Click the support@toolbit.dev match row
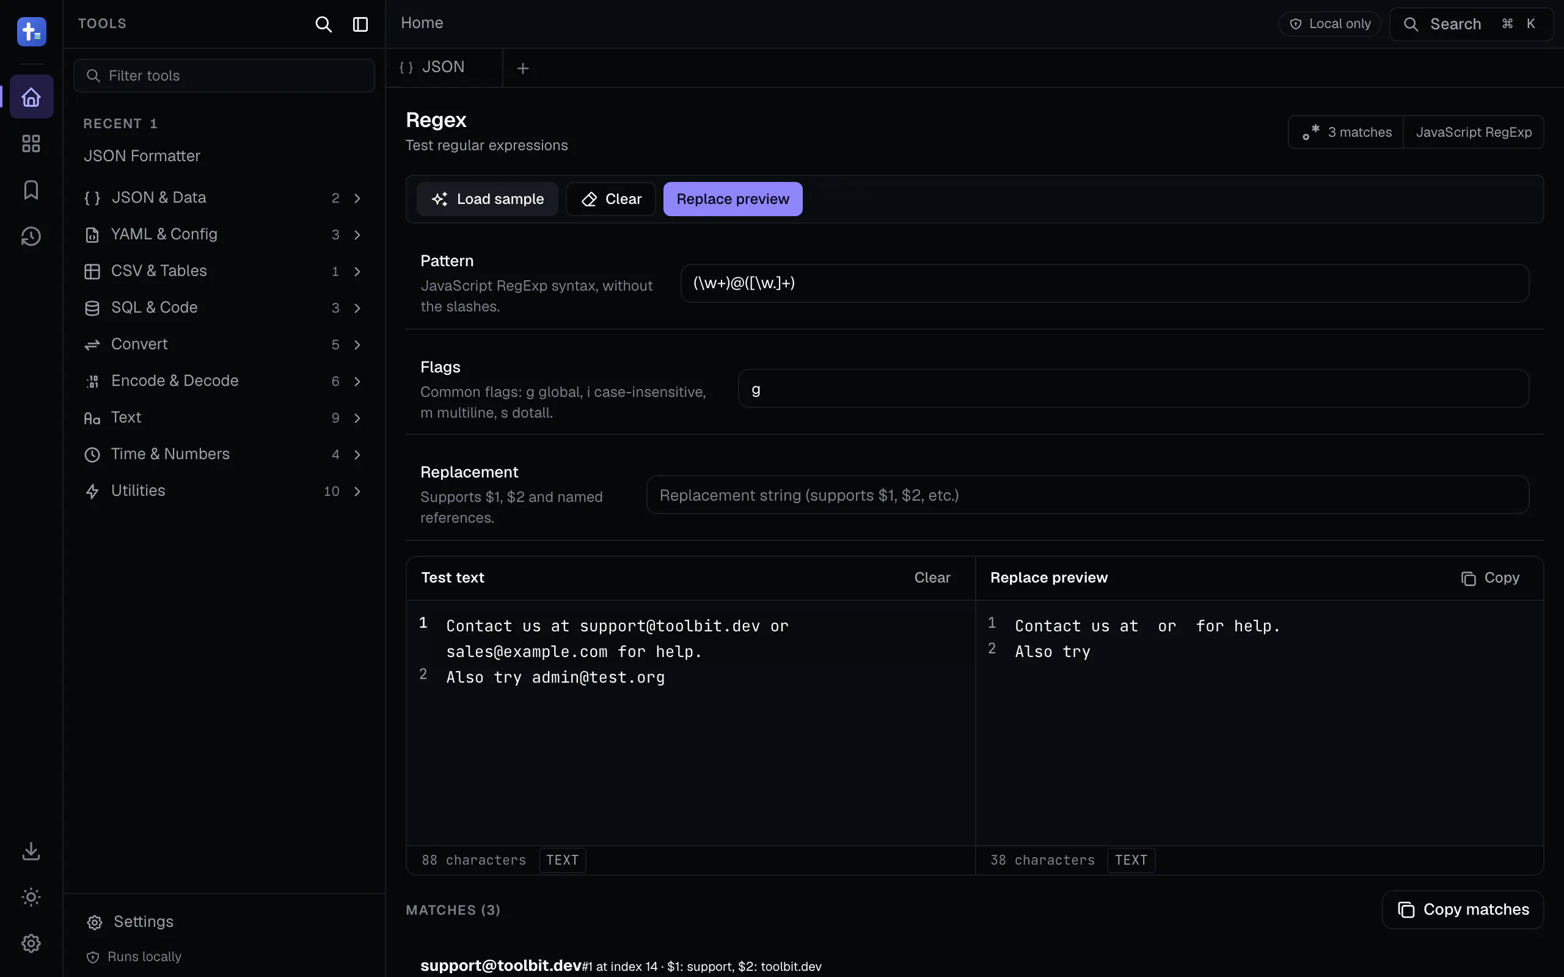The image size is (1564, 977). tap(621, 966)
